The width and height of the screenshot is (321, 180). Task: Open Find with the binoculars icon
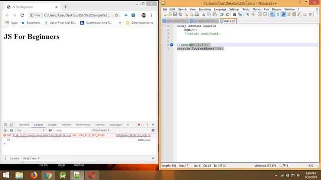click(234, 14)
